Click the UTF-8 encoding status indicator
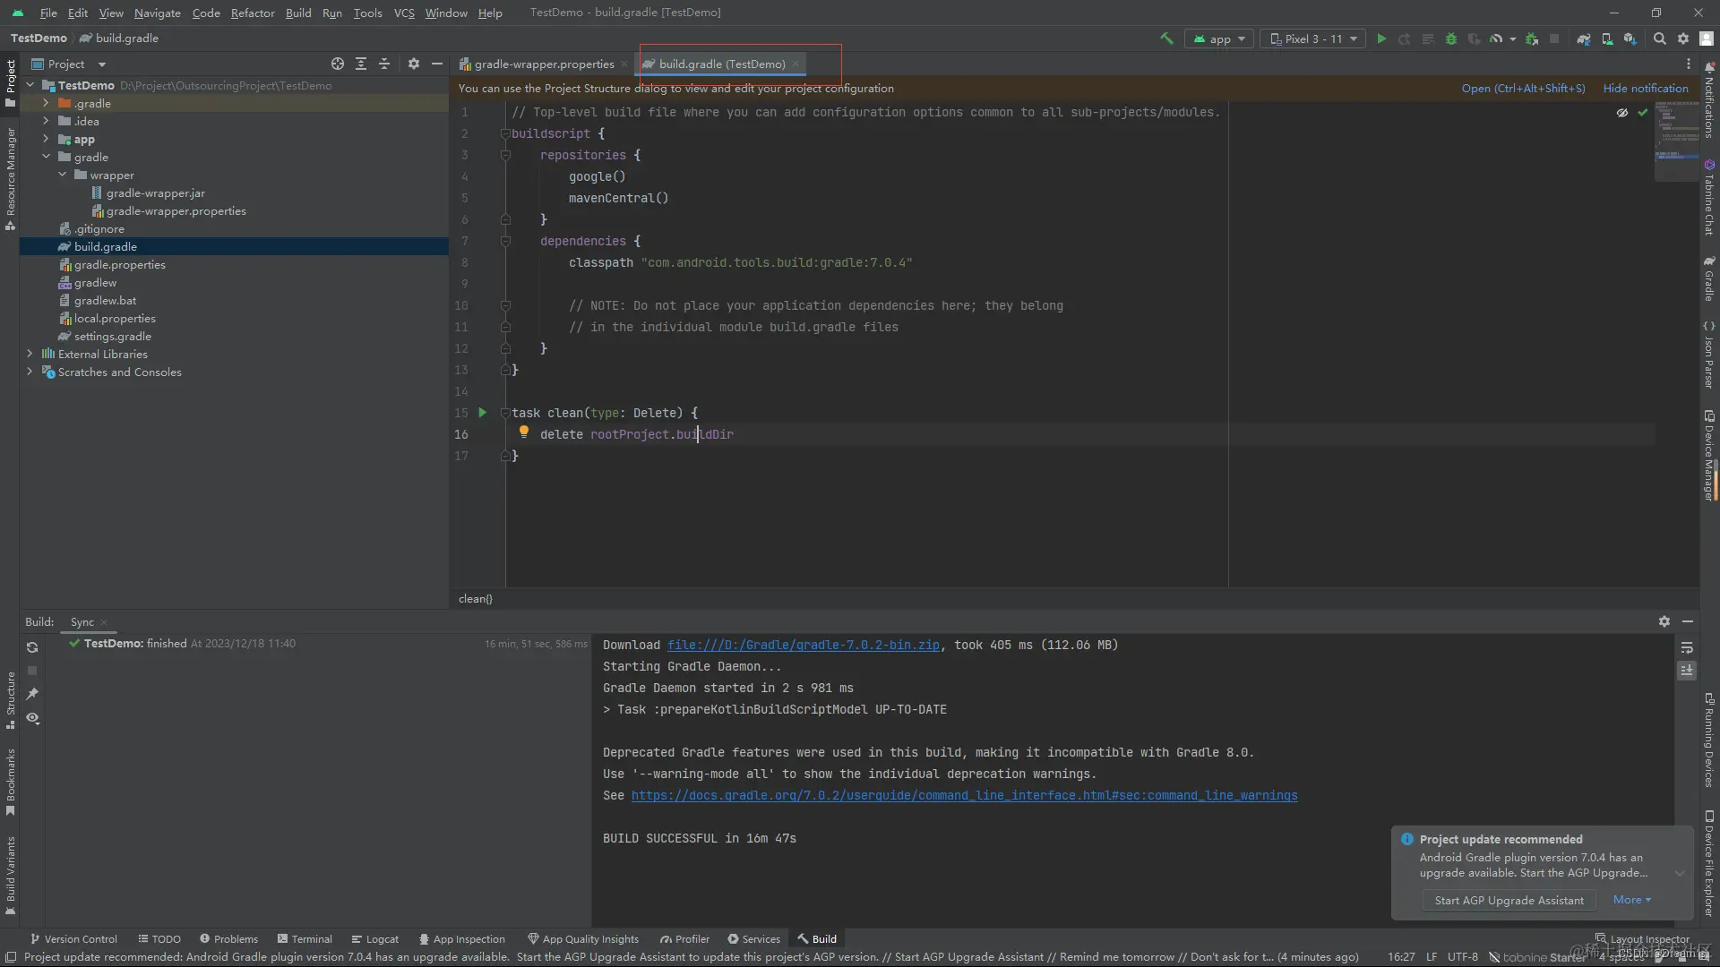 1463,956
